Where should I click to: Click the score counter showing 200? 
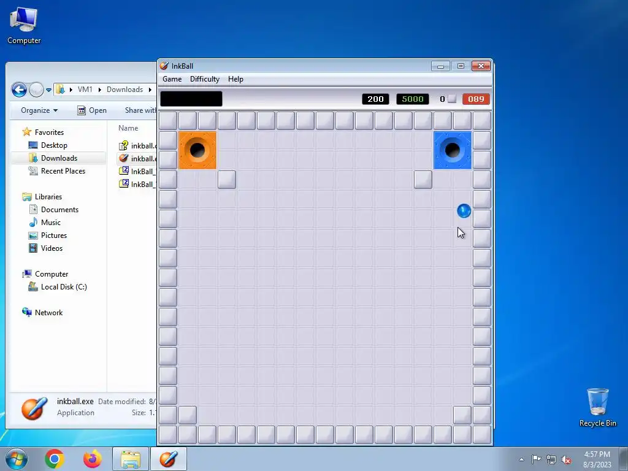[375, 99]
